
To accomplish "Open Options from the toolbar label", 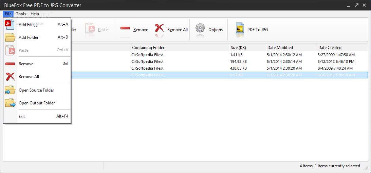I will tap(215, 30).
